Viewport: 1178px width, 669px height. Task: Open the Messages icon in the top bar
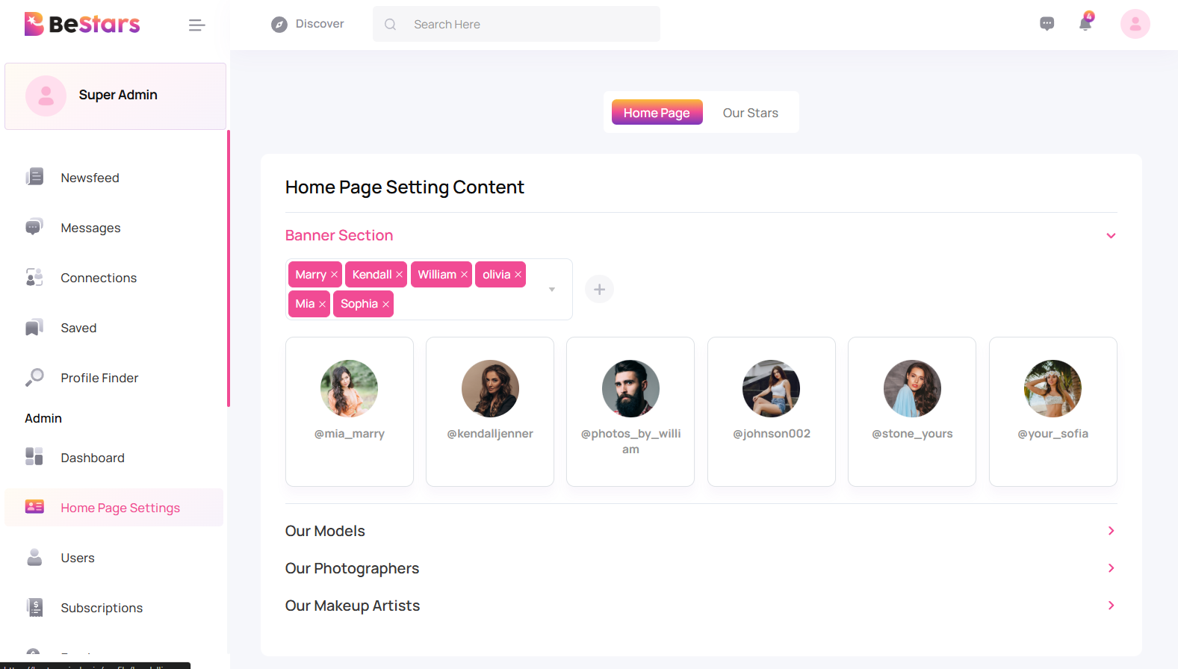click(x=1047, y=23)
